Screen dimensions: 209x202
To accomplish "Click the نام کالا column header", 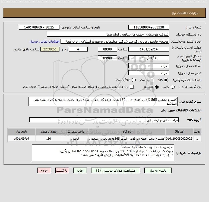I will [x=127, y=132].
